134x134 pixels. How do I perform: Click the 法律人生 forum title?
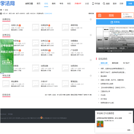click(15, 25)
